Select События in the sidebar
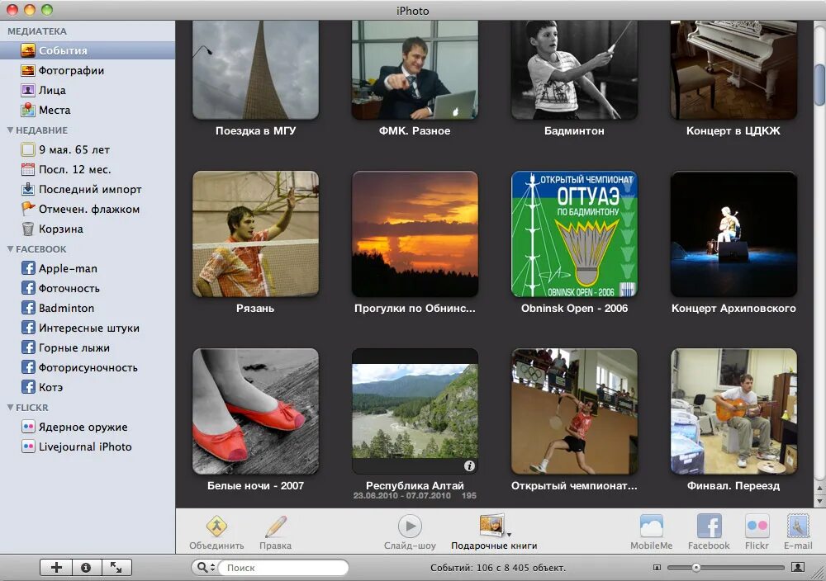The image size is (826, 581). click(x=88, y=50)
